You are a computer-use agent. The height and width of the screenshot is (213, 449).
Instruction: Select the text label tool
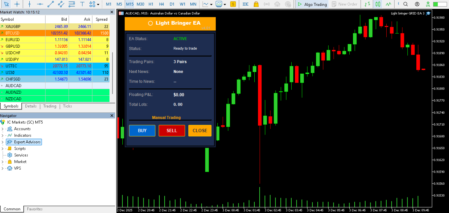82,4
